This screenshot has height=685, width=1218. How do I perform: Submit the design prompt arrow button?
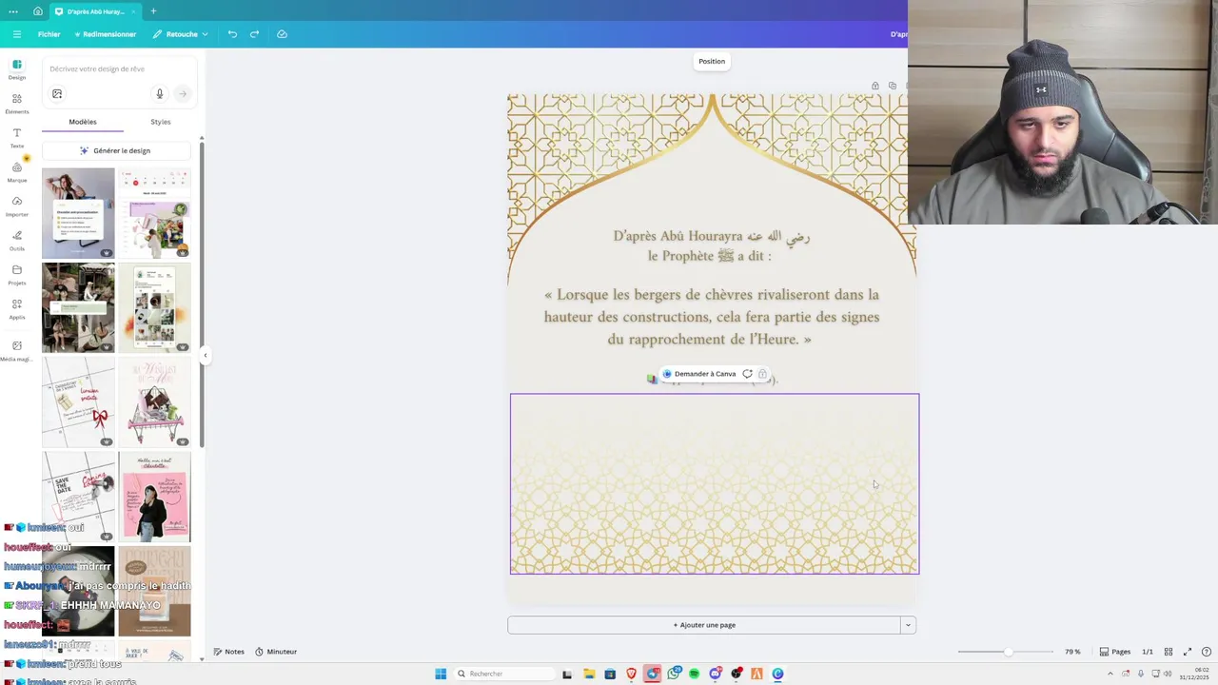(183, 94)
